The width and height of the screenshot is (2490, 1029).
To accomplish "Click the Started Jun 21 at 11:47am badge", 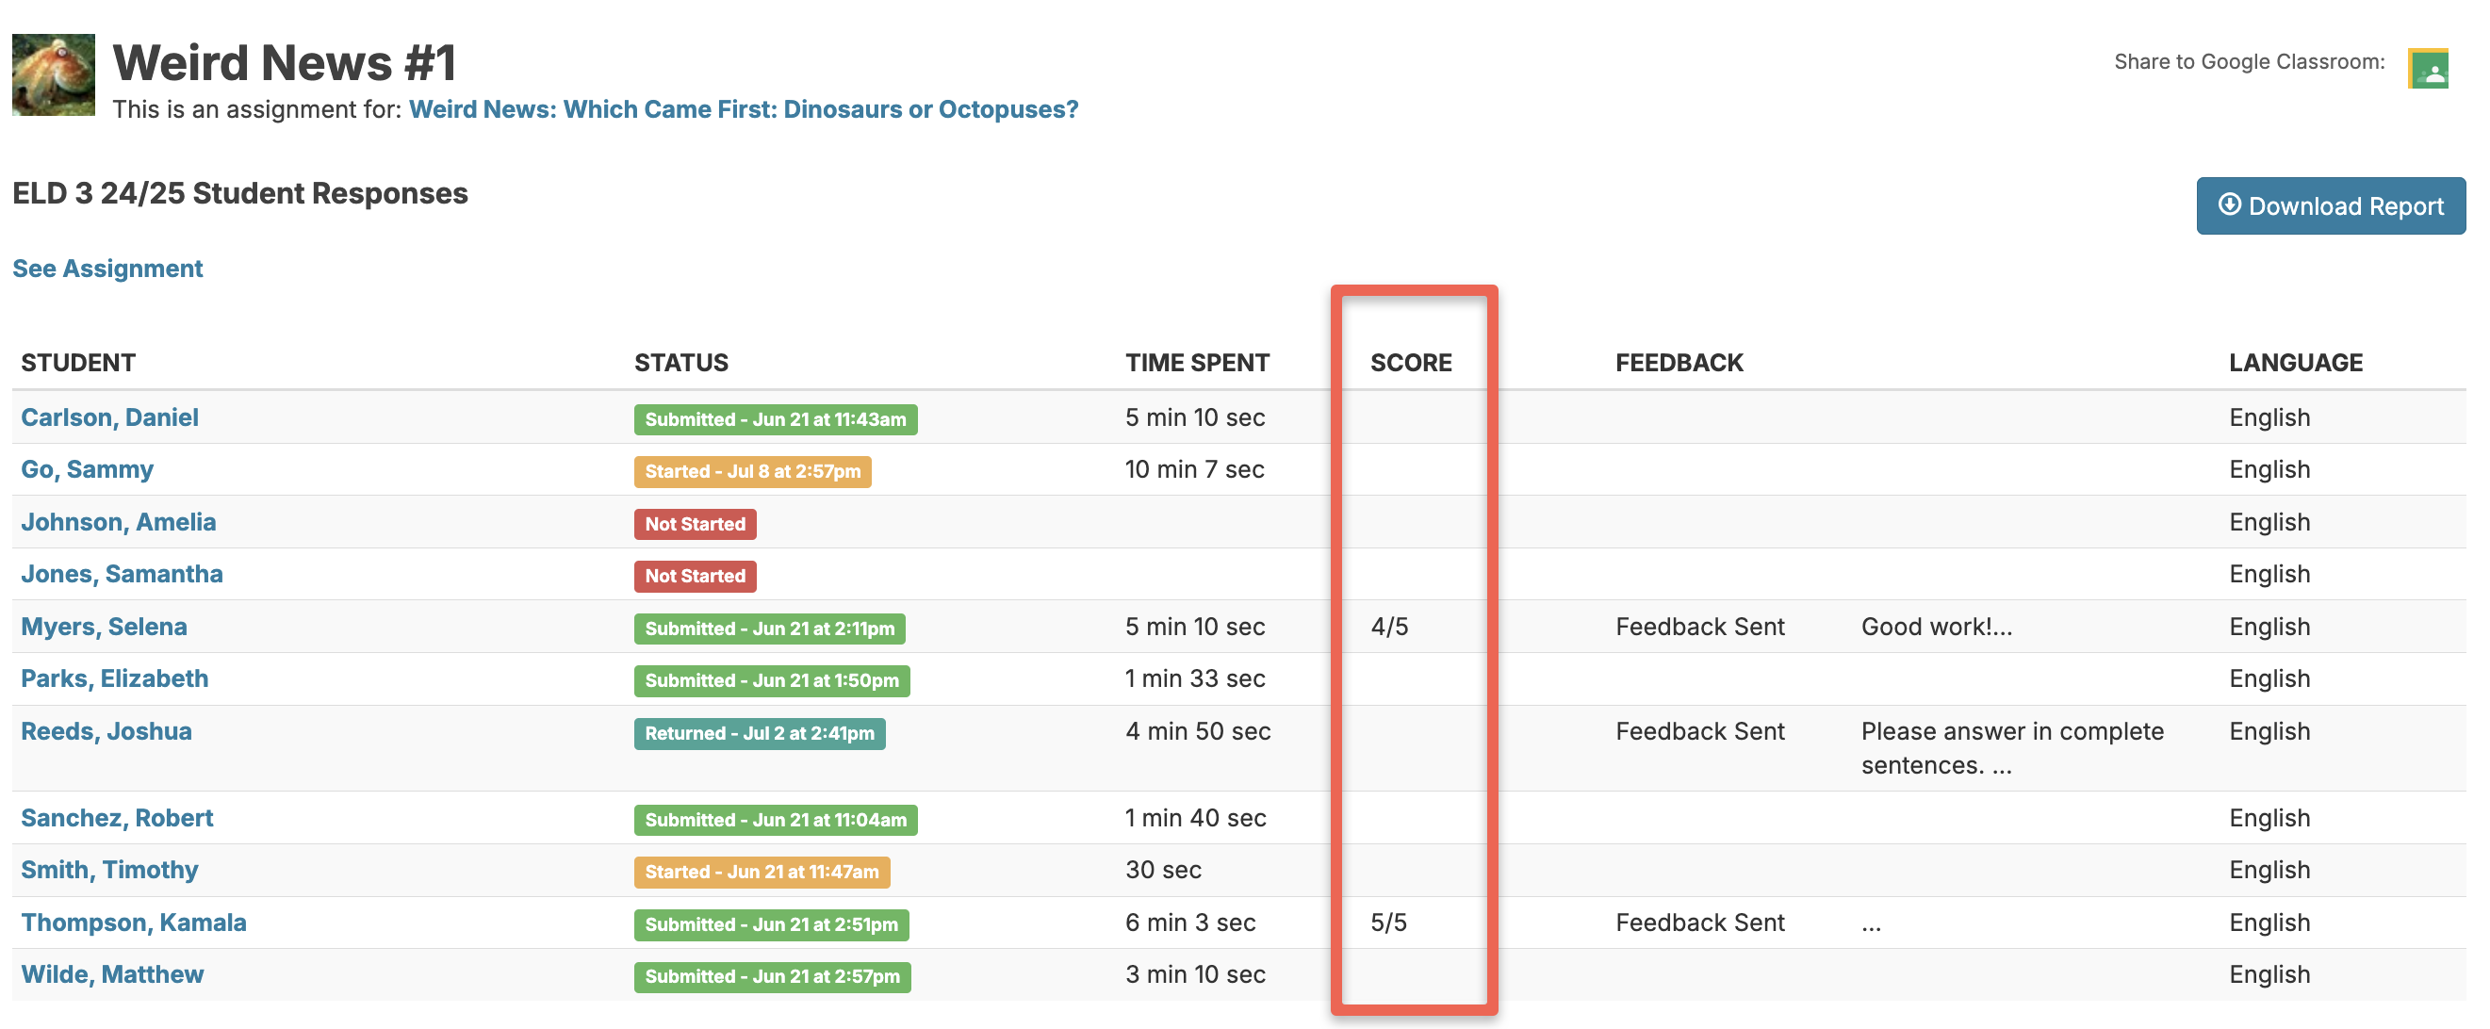I will [x=762, y=873].
